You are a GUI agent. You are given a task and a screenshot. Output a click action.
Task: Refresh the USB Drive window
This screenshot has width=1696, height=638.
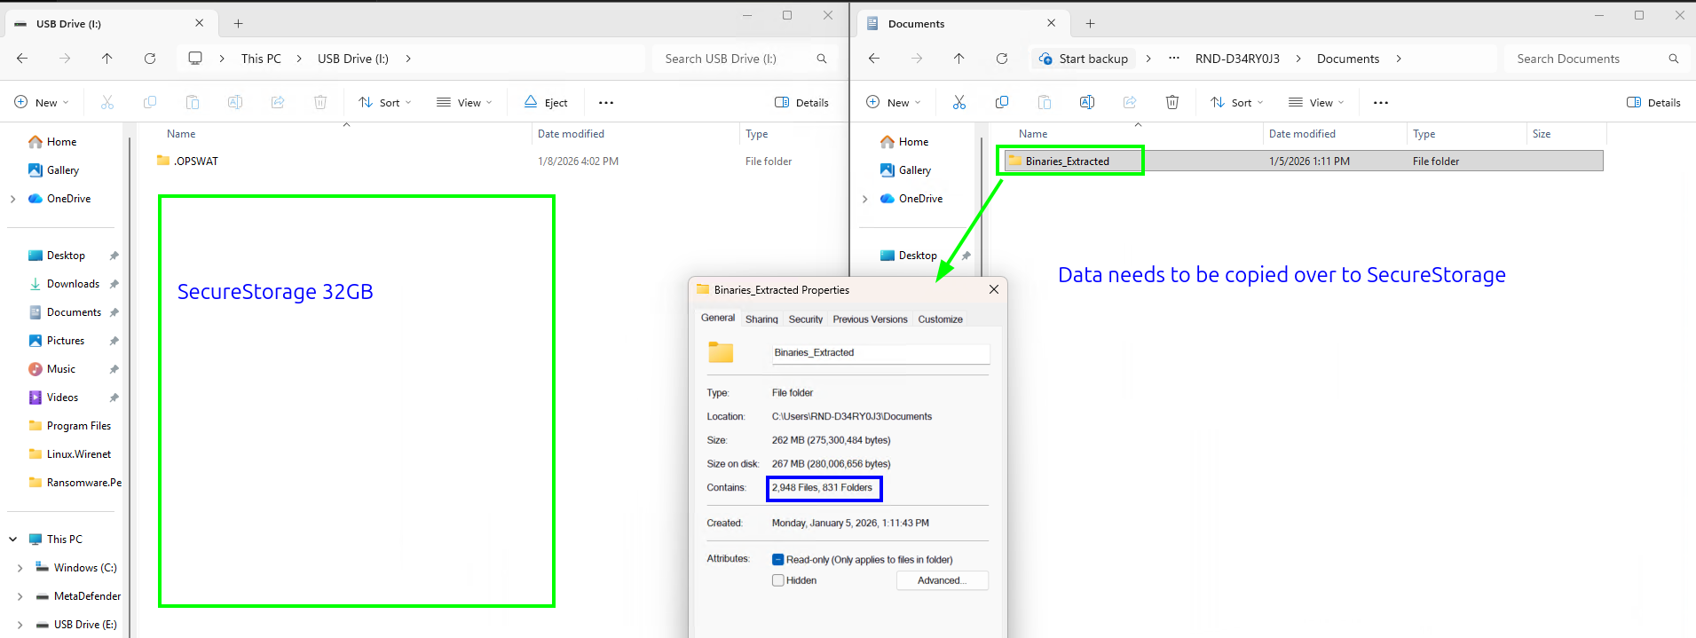coord(150,59)
